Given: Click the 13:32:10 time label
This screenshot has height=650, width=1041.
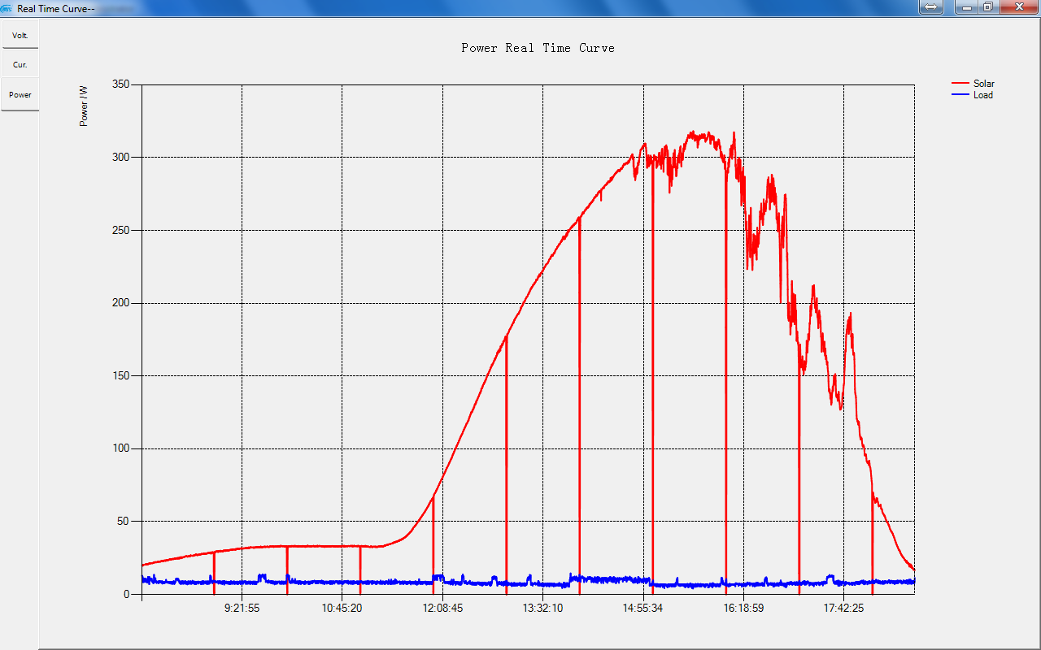Looking at the screenshot, I should (542, 608).
